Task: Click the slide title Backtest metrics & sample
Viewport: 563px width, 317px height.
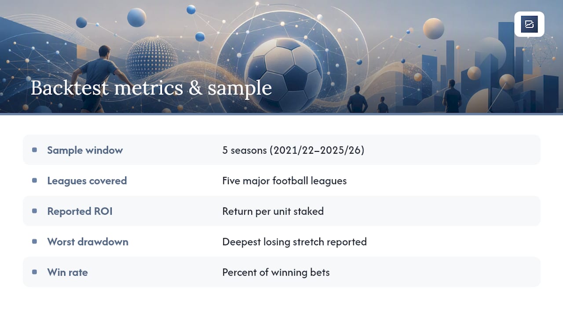Action: click(x=151, y=88)
